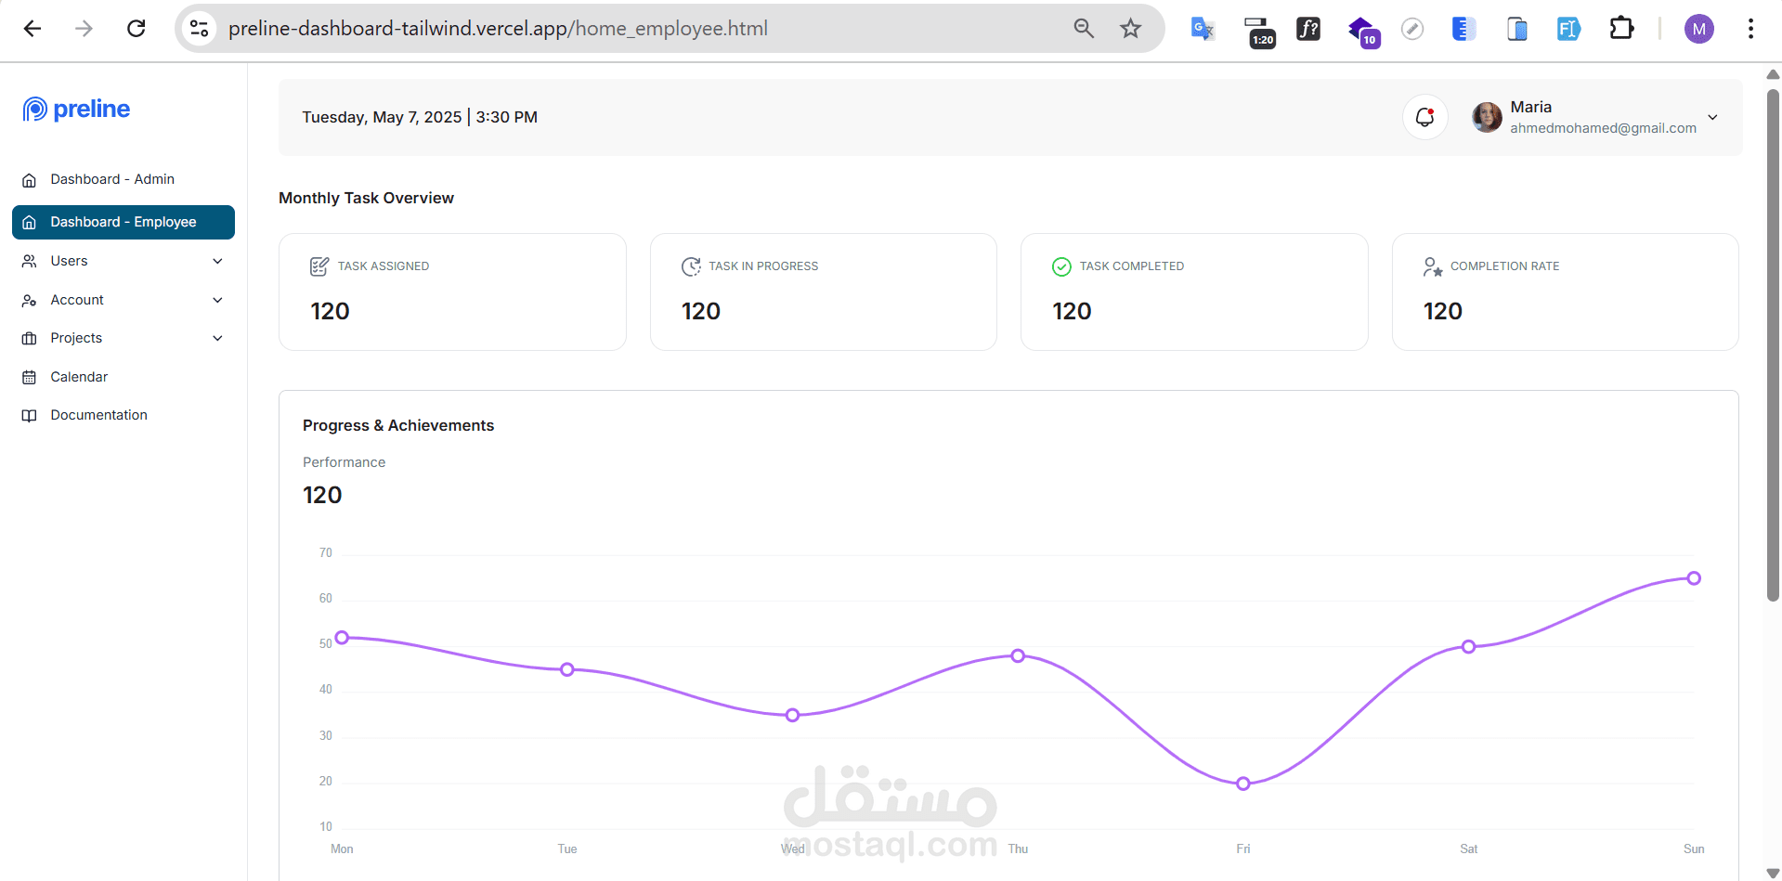Image resolution: width=1782 pixels, height=881 pixels.
Task: Click the Task In Progress clock icon
Action: (x=691, y=266)
